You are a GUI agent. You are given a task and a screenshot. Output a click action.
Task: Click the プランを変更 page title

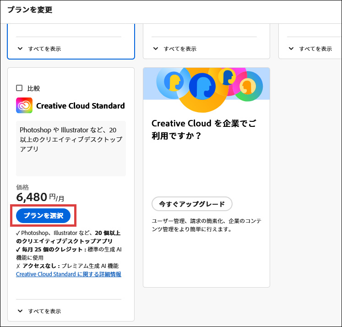[30, 10]
